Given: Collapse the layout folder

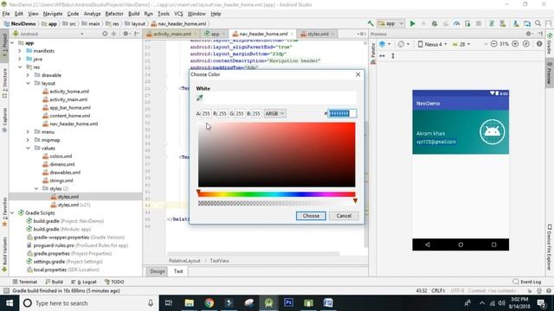Looking at the screenshot, I should click(x=28, y=83).
